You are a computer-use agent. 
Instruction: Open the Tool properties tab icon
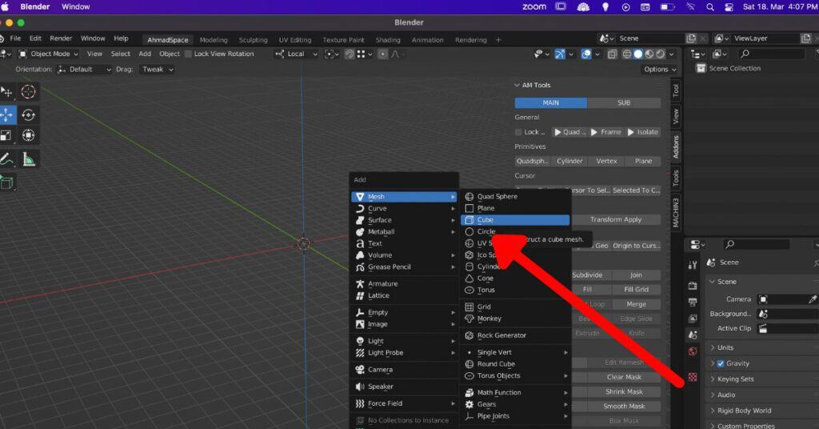(693, 266)
